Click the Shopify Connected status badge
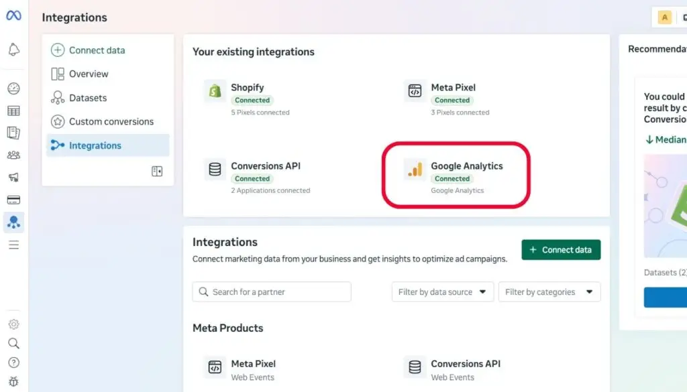Screen dimensions: 687x392 [x=252, y=101]
